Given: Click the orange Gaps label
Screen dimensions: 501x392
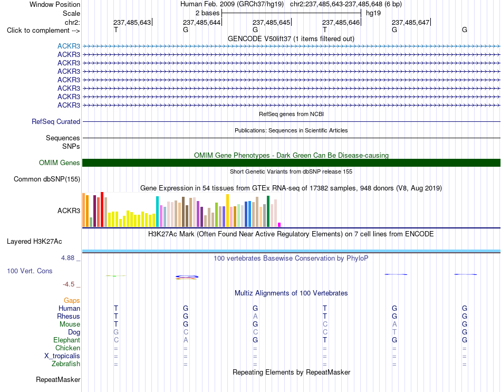Looking at the screenshot, I should click(x=72, y=301).
